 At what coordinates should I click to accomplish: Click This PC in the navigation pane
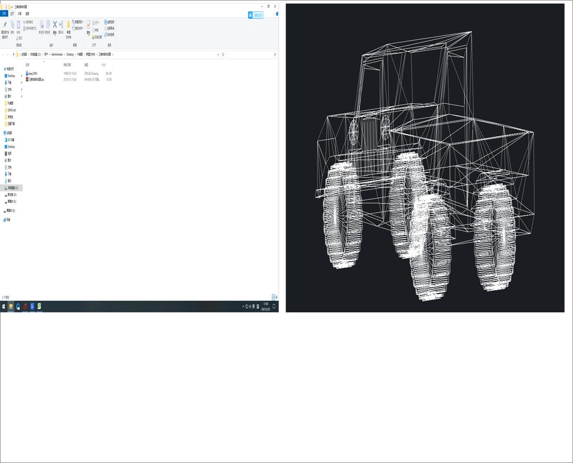click(x=8, y=133)
